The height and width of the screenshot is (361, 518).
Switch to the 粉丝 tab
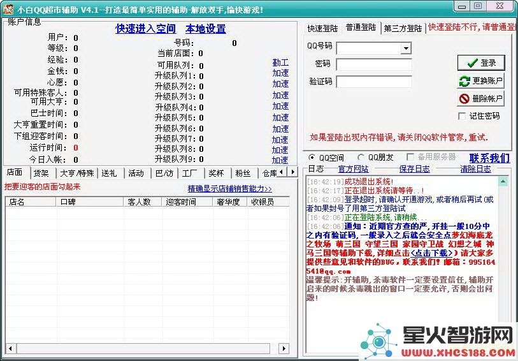tap(245, 173)
